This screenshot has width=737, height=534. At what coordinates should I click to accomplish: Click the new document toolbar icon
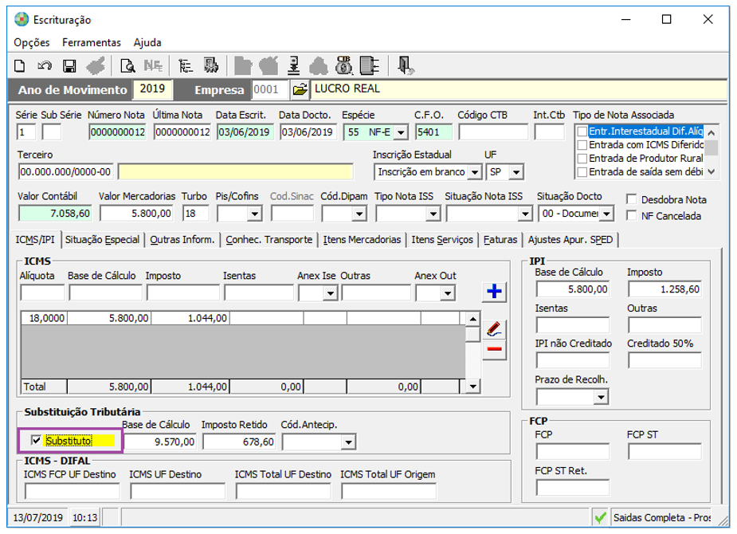tap(21, 65)
